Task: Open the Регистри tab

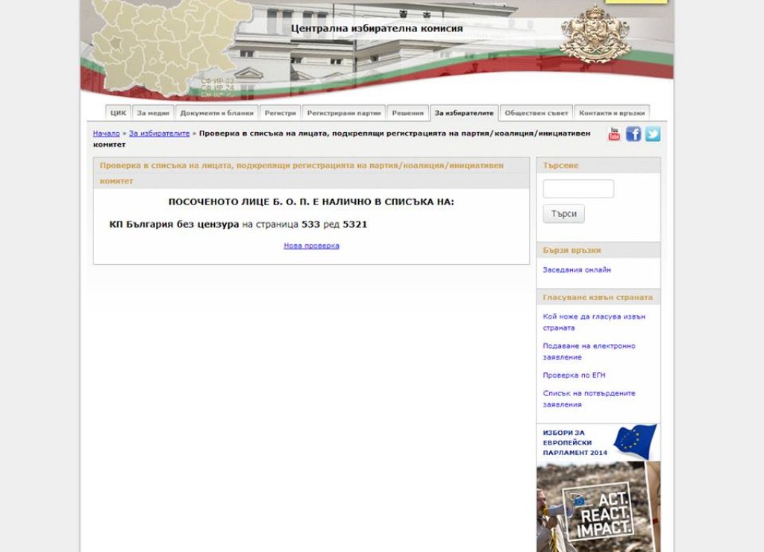Action: pyautogui.click(x=281, y=113)
